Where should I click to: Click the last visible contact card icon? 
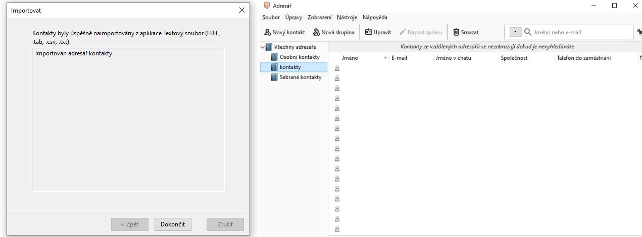pyautogui.click(x=337, y=228)
